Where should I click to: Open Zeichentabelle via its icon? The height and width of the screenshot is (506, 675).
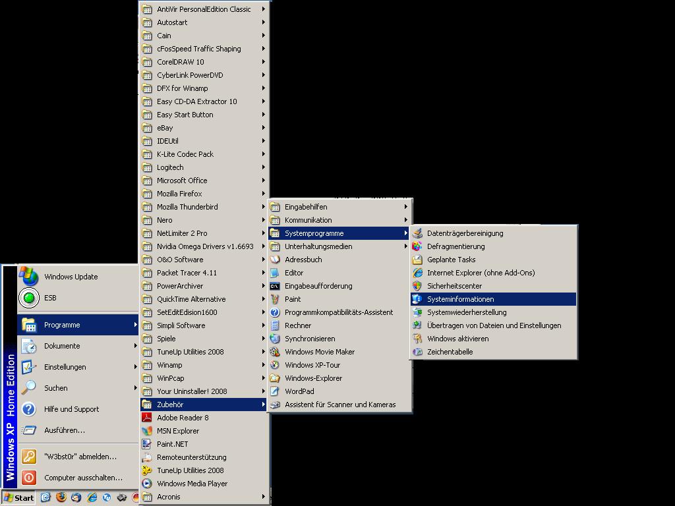417,352
